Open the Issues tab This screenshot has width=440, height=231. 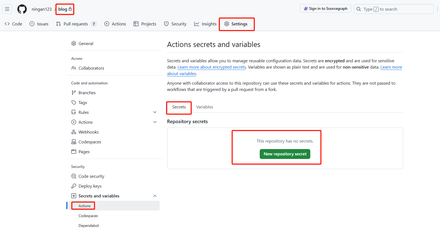click(x=39, y=24)
